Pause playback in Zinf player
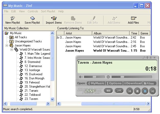The width and height of the screenshot is (160, 114). tap(145, 91)
